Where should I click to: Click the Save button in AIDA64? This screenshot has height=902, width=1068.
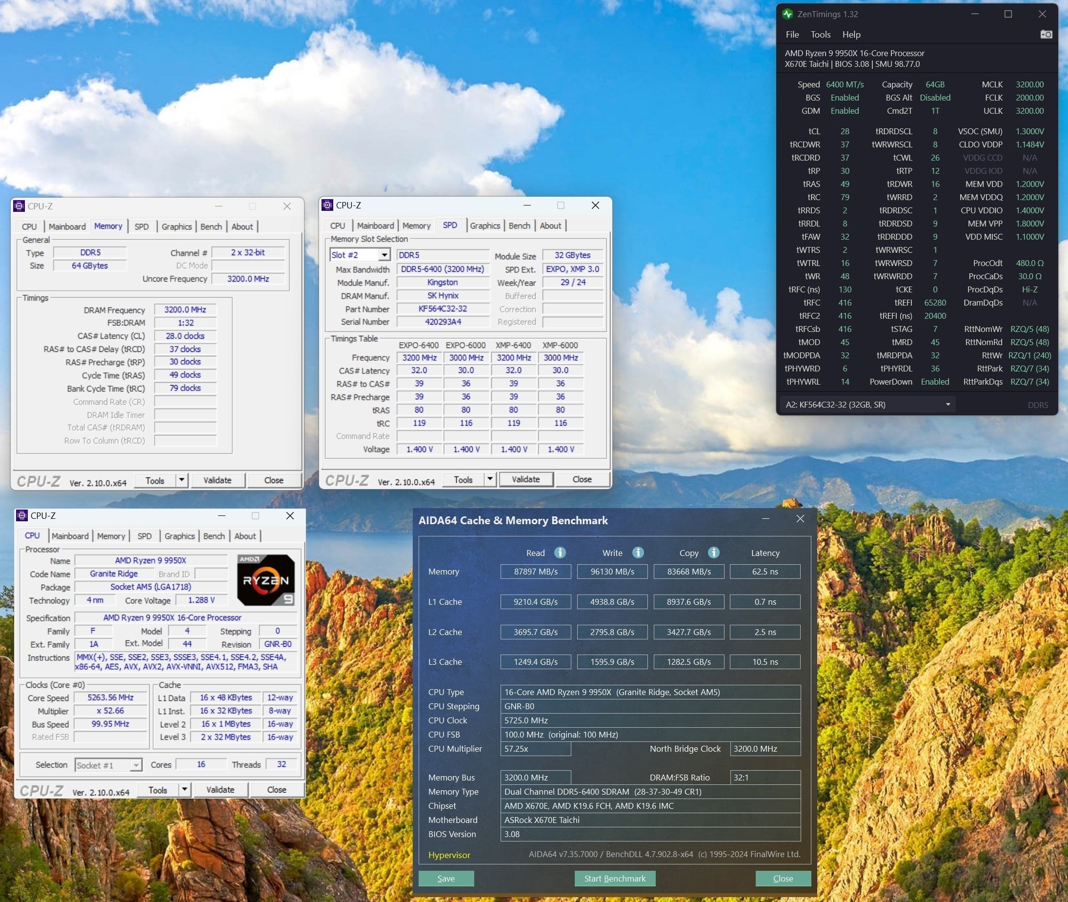tap(446, 878)
